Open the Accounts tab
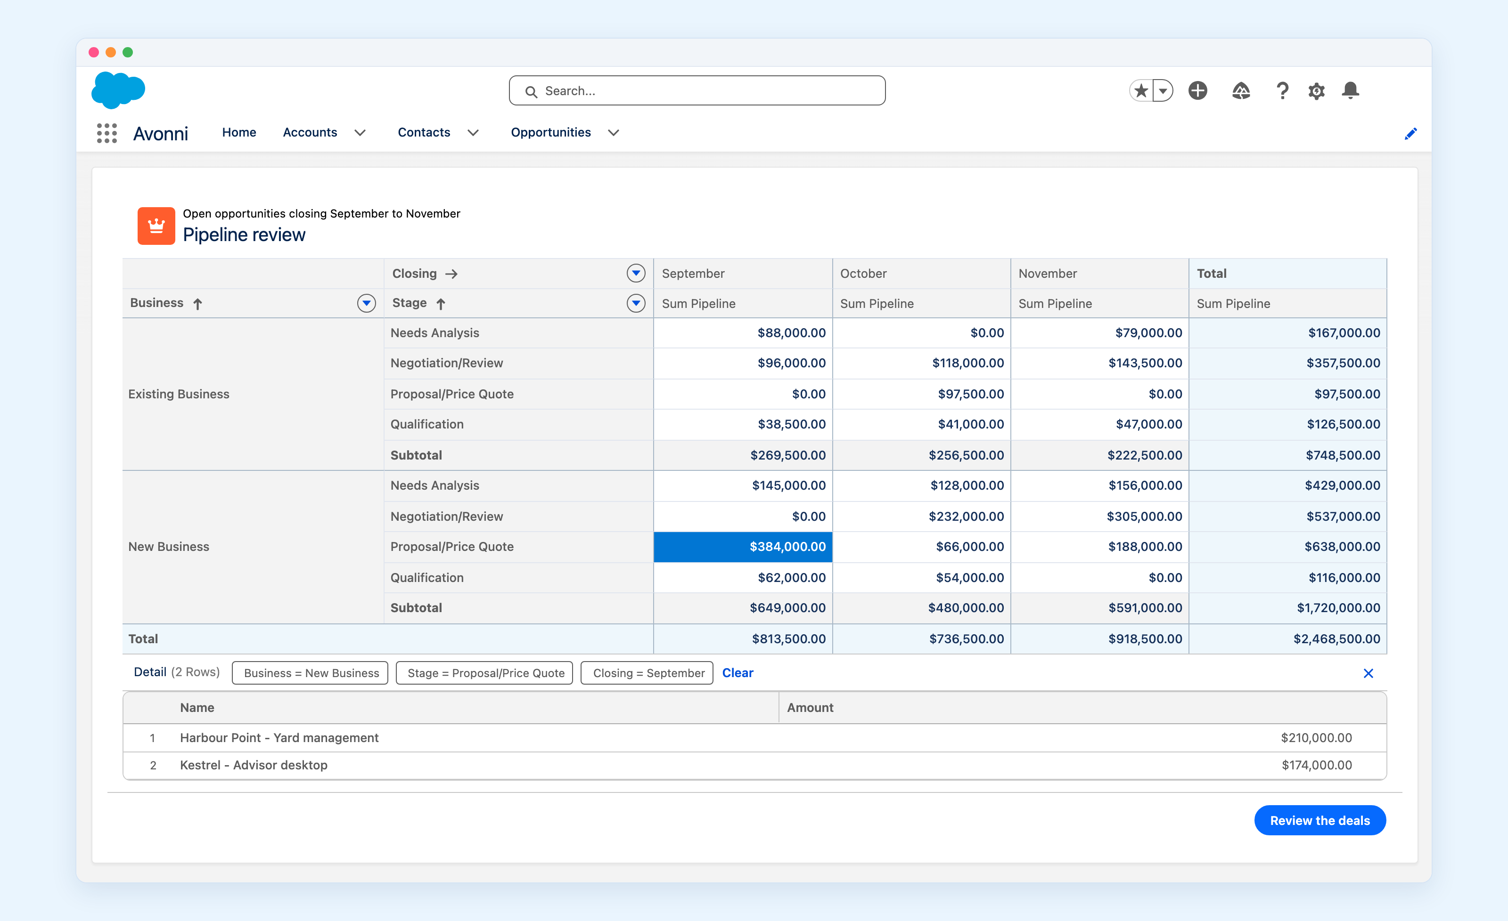Viewport: 1508px width, 921px height. click(x=310, y=132)
